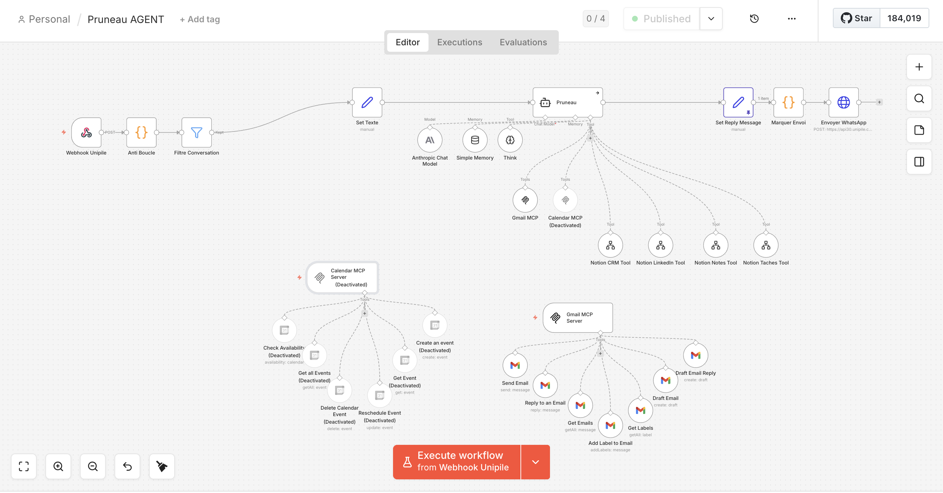The image size is (943, 493).
Task: Switch to the Executions tab
Action: point(459,42)
